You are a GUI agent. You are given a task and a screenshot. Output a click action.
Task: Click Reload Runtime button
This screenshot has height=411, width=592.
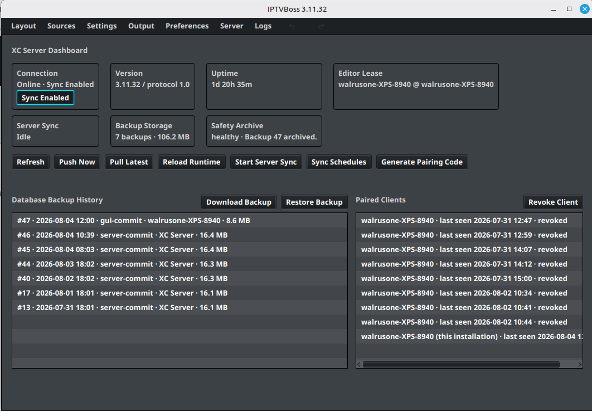coord(191,162)
